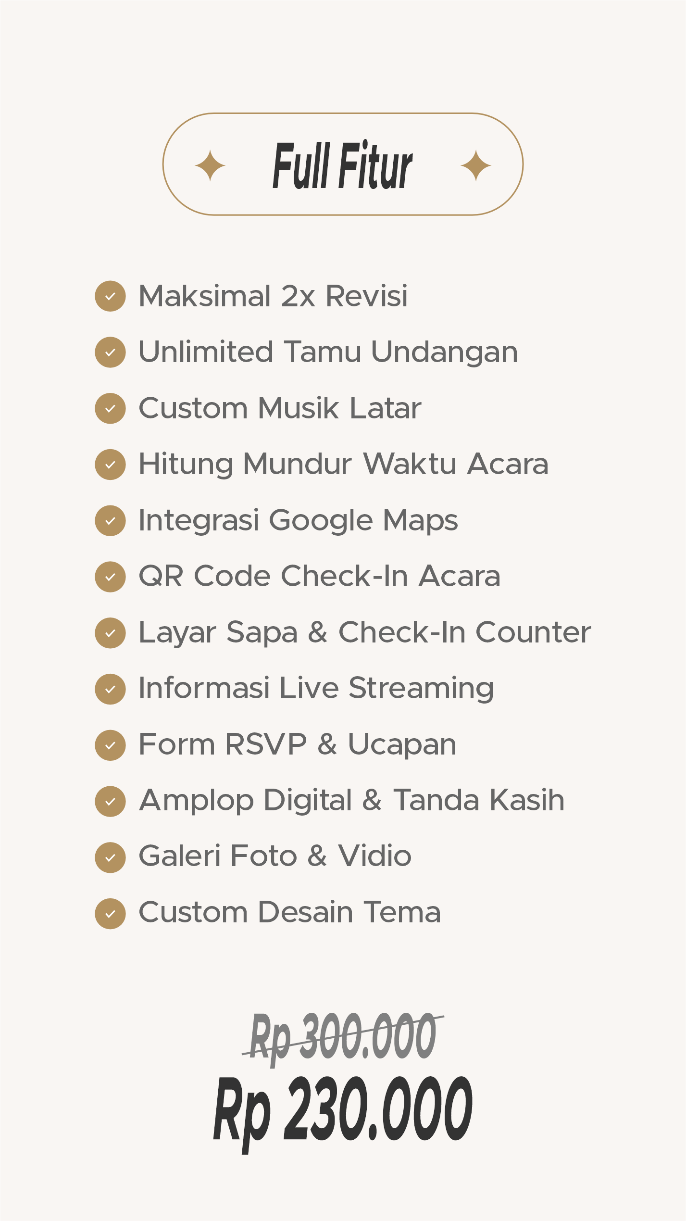This screenshot has width=686, height=1221.
Task: Click the checkmark next to Custom Desain Tema
Action: 110,914
